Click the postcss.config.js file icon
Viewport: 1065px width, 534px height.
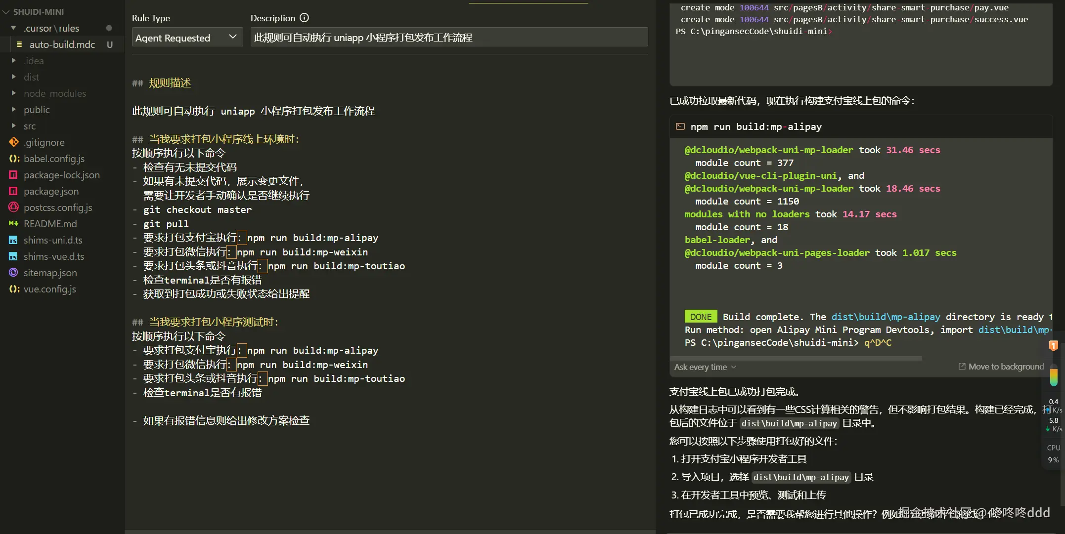point(13,207)
